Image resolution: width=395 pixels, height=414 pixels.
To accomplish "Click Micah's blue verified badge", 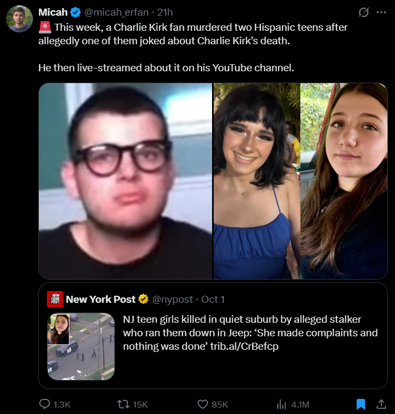I will 76,12.
